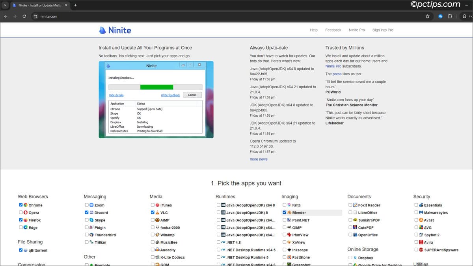Click the Blender icon in Imaging section
The width and height of the screenshot is (473, 266).
pyautogui.click(x=289, y=212)
